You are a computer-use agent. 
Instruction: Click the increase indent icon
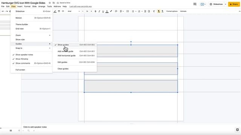coord(149,11)
